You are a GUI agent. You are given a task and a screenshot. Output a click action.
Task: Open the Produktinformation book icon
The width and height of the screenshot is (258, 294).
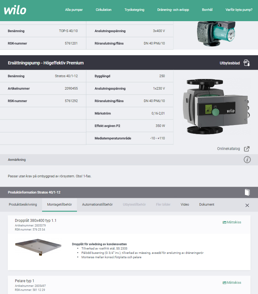pos(247,192)
